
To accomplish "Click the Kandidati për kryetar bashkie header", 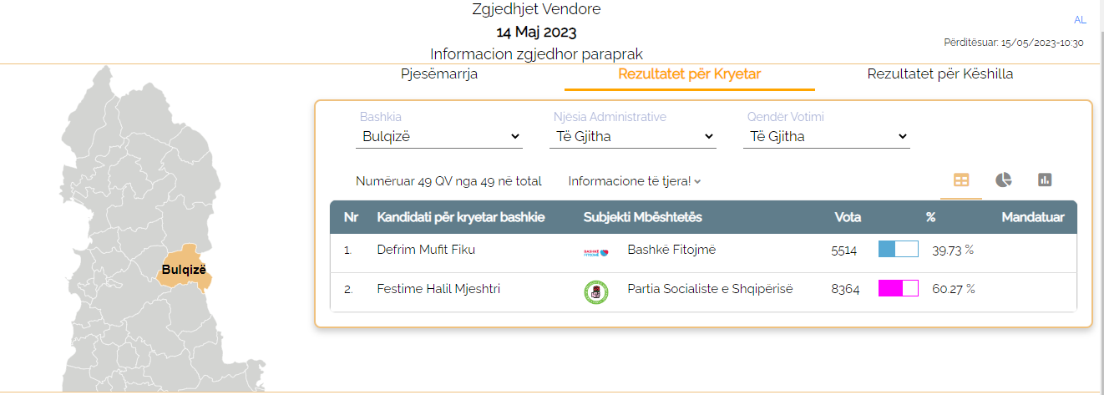I will click(x=461, y=217).
